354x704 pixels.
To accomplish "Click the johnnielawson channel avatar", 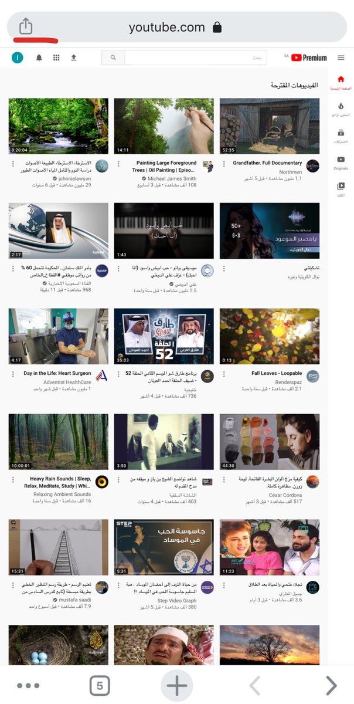I will coord(102,166).
